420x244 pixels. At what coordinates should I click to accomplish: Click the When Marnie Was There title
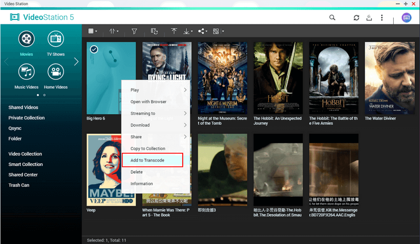166,213
